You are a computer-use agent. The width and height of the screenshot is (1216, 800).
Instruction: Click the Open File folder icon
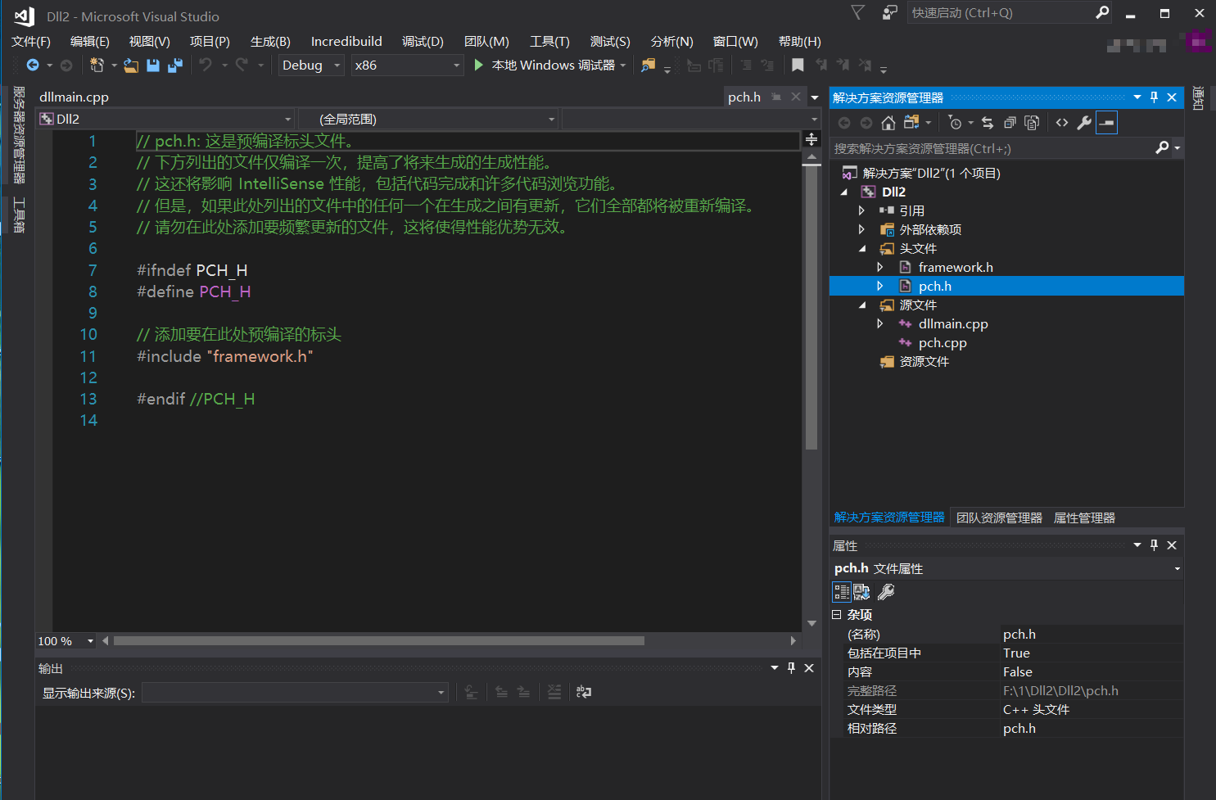coord(131,66)
